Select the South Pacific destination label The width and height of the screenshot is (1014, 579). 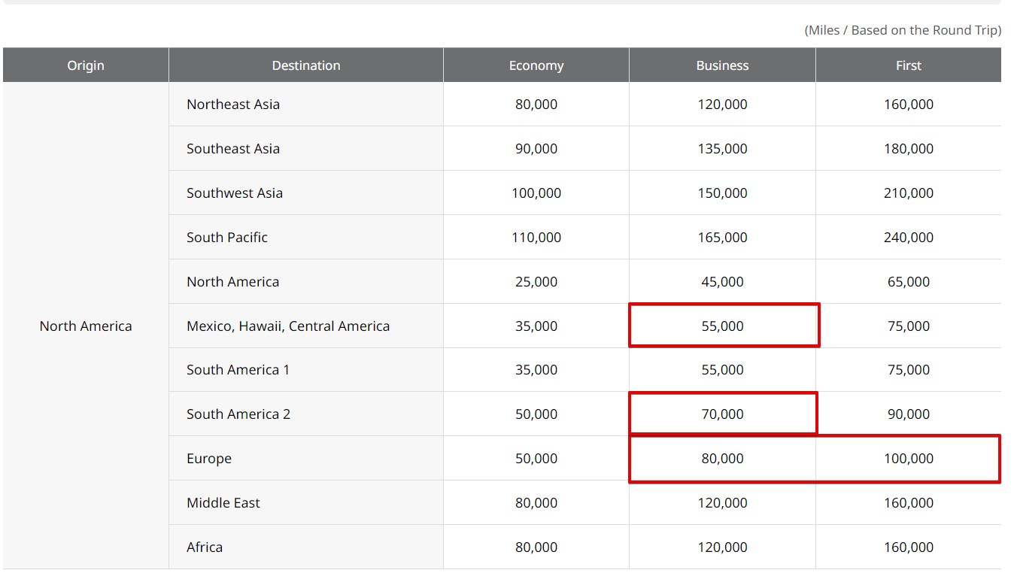pos(227,237)
